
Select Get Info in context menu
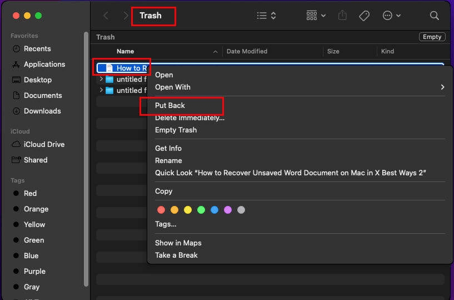click(x=168, y=148)
